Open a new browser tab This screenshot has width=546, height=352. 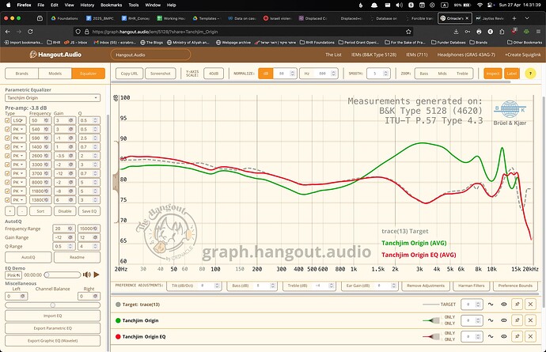point(514,18)
